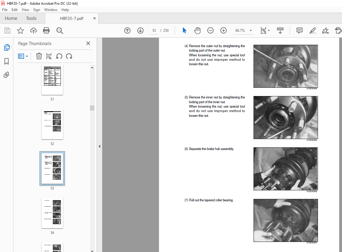The image size is (342, 252).
Task: Add document to starred files
Action: 20,31
